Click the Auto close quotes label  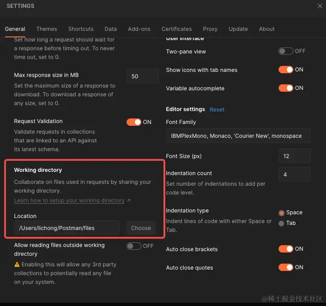[x=189, y=268]
